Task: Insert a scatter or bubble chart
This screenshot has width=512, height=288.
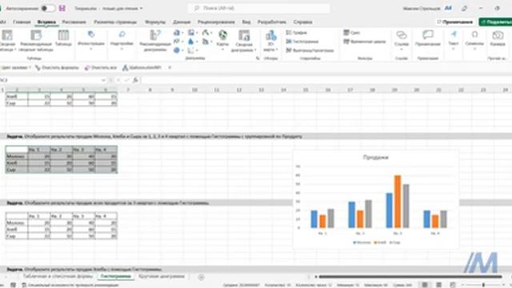Action: click(192, 50)
